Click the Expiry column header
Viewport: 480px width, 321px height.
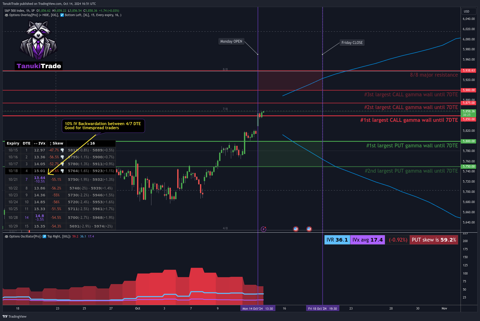tap(13, 143)
